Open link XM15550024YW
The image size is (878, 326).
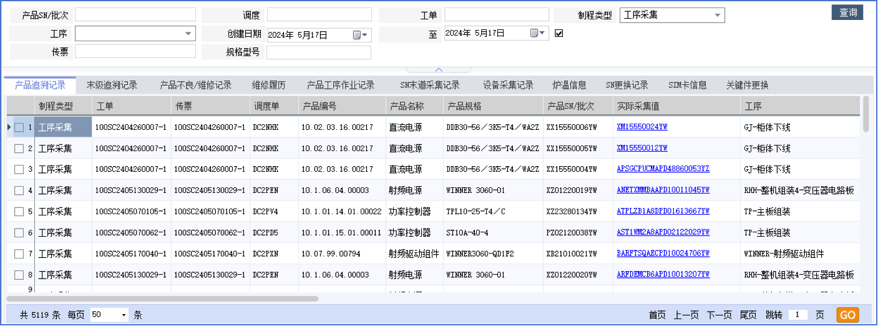coord(641,127)
